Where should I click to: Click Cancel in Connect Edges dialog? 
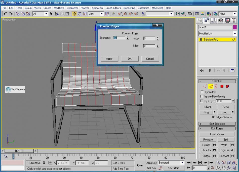click(150, 59)
